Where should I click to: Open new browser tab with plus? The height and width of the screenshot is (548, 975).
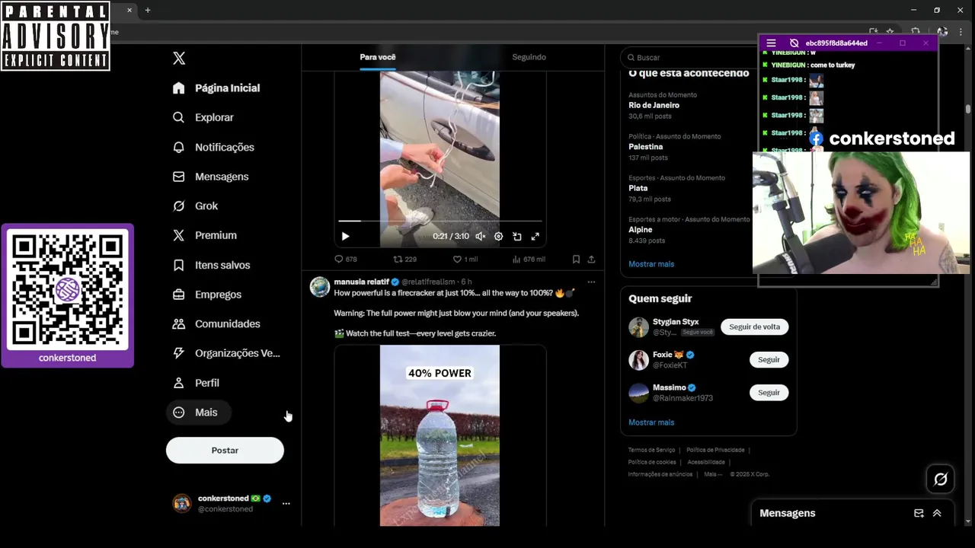click(148, 11)
